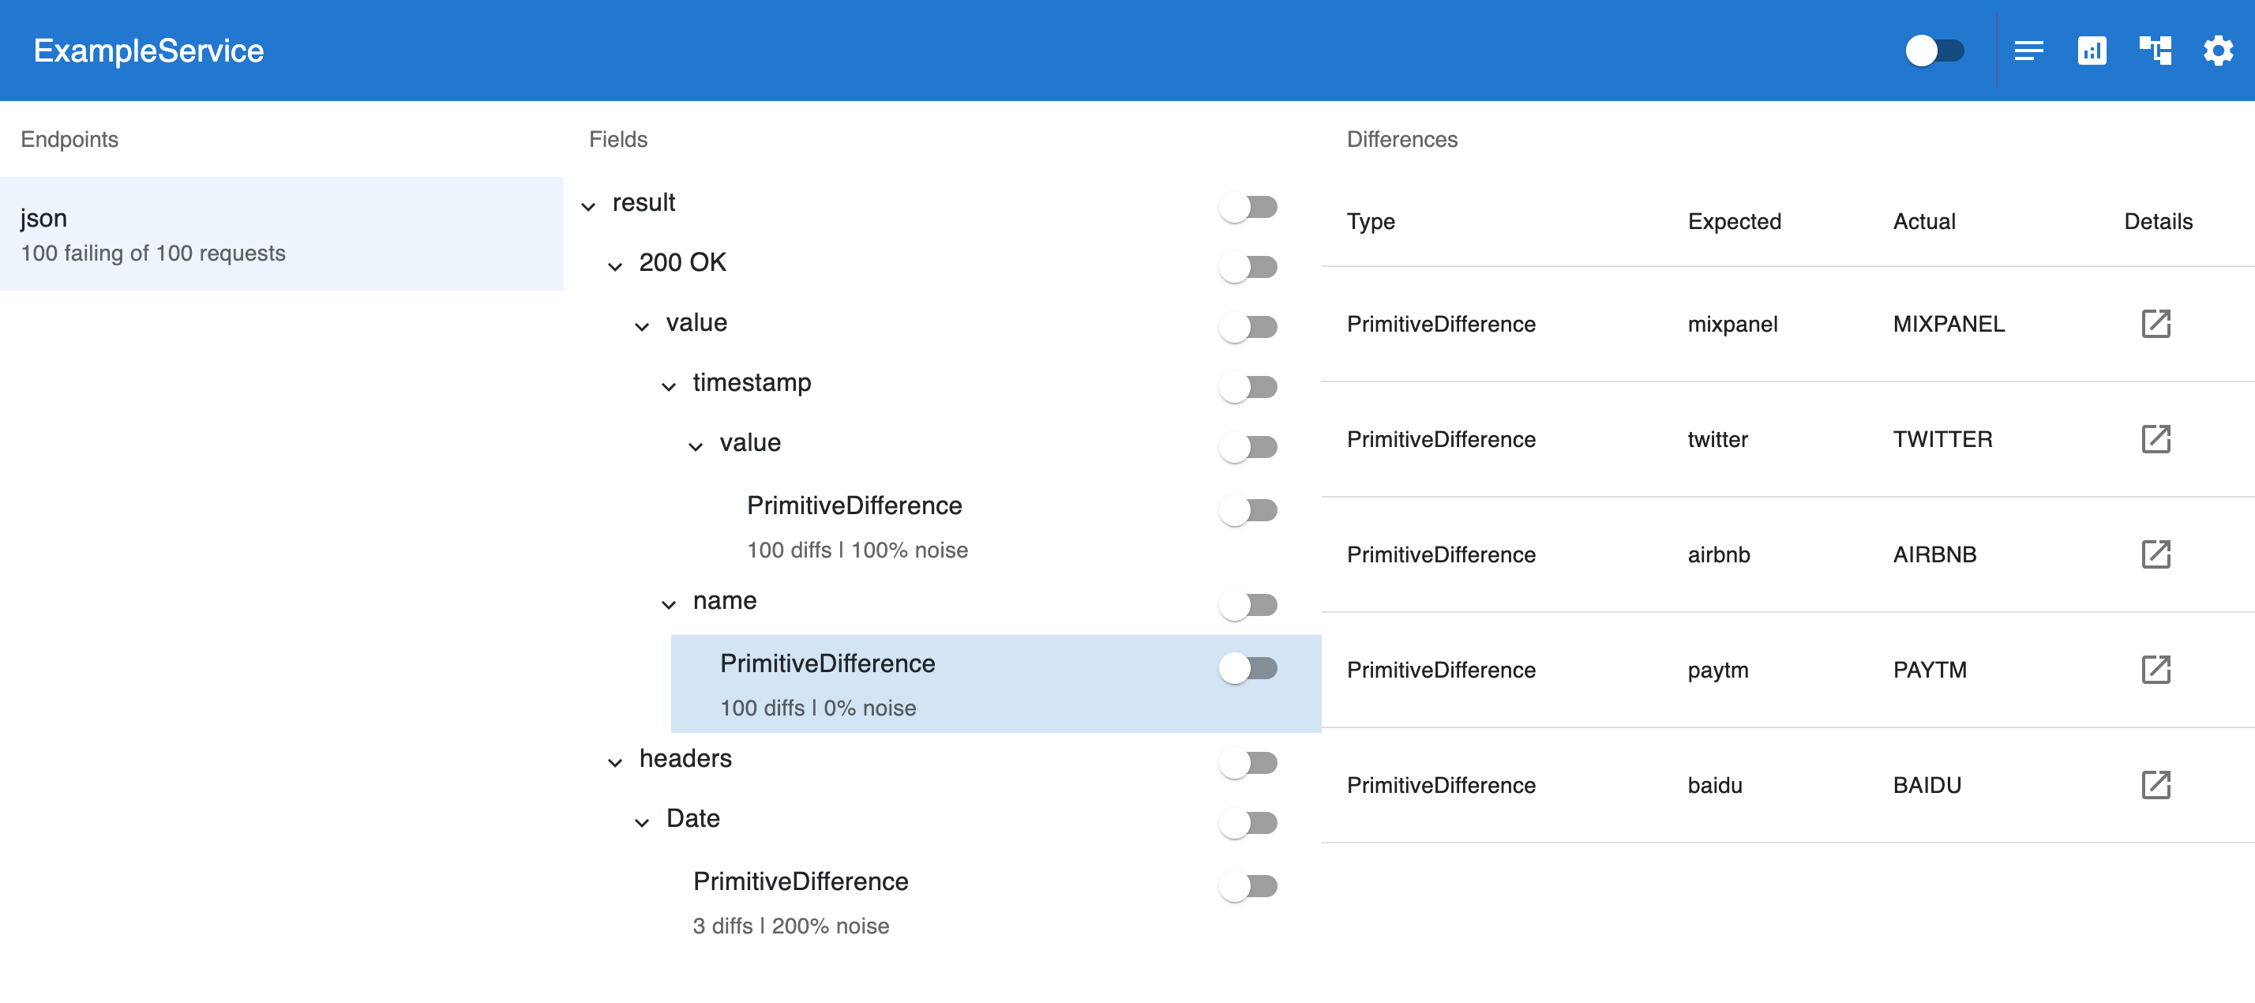2255x1003 pixels.
Task: Toggle the Date field switch
Action: click(x=1248, y=823)
